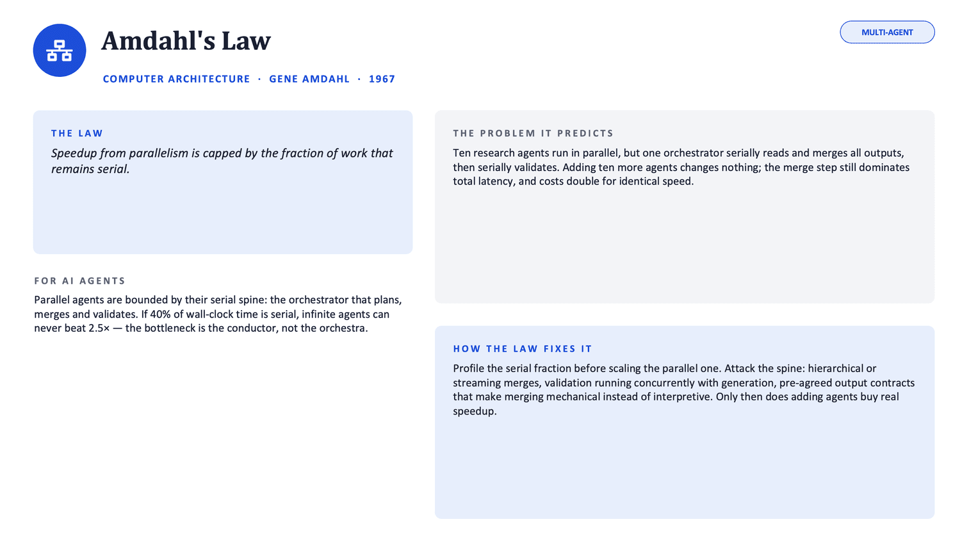This screenshot has height=533, width=953.
Task: Select THE PROBLEM IT PREDICTS heading
Action: [x=533, y=133]
